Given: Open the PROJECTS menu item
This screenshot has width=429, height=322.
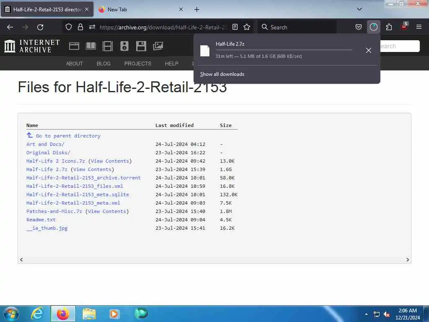Looking at the screenshot, I should pyautogui.click(x=137, y=64).
